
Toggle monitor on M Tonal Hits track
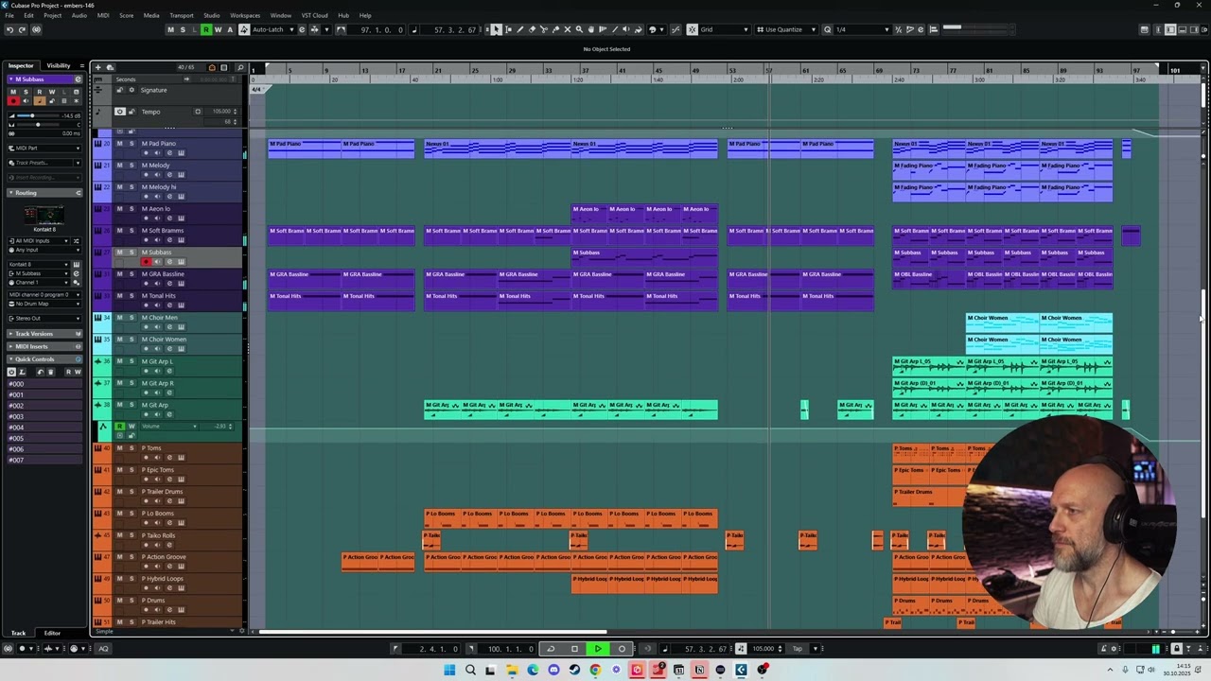pyautogui.click(x=157, y=306)
